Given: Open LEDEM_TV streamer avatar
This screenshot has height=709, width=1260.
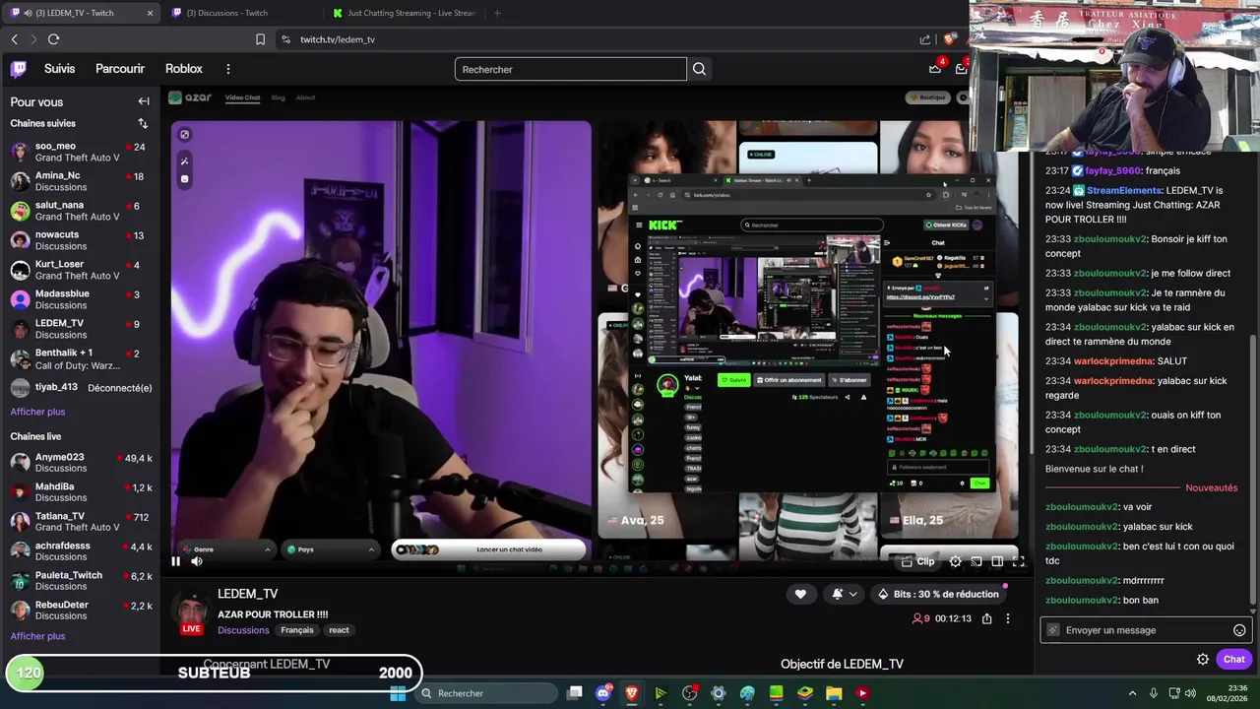Looking at the screenshot, I should pyautogui.click(x=192, y=611).
